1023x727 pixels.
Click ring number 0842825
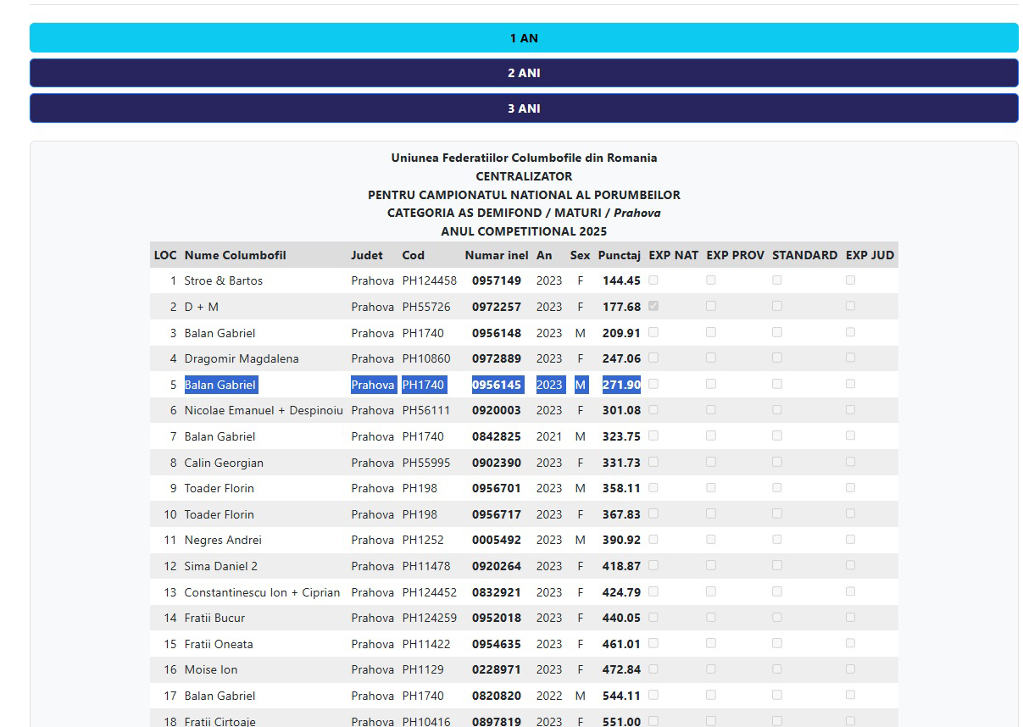click(497, 436)
